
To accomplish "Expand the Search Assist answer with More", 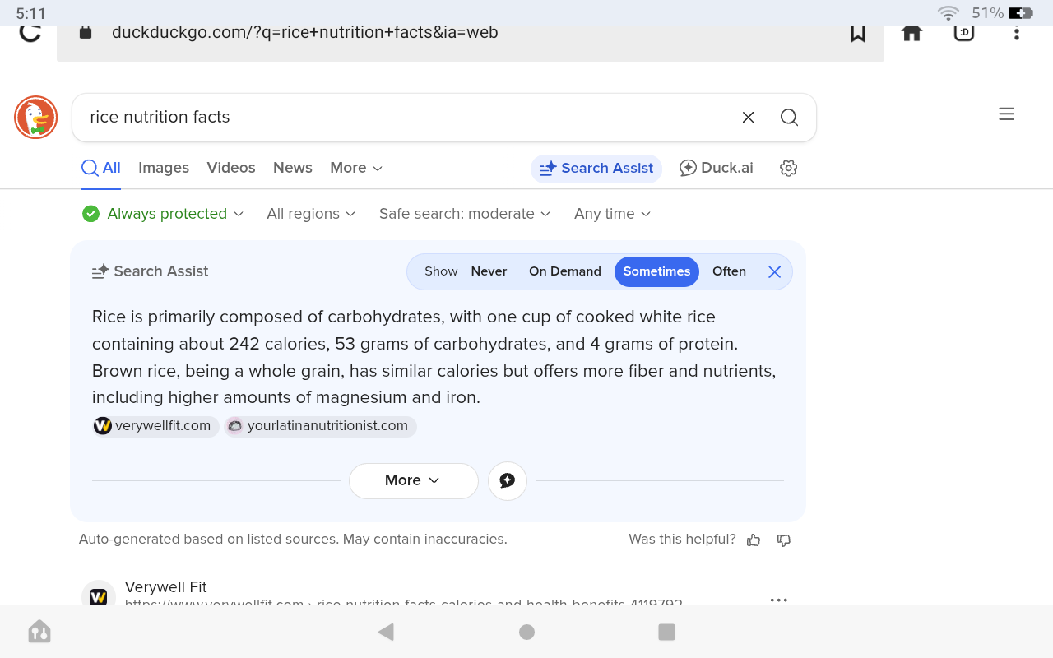I will (x=413, y=480).
